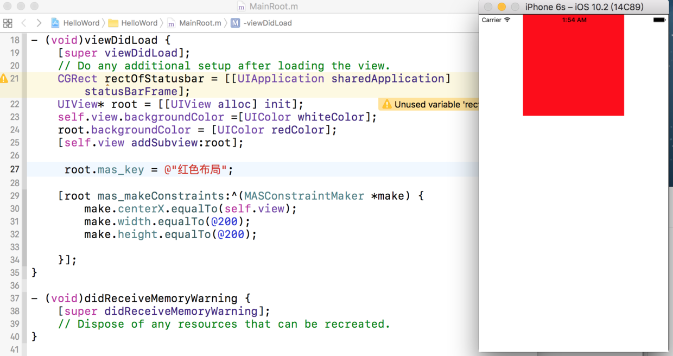Click the simulator Wi-Fi status icon
The height and width of the screenshot is (356, 673).
point(507,20)
